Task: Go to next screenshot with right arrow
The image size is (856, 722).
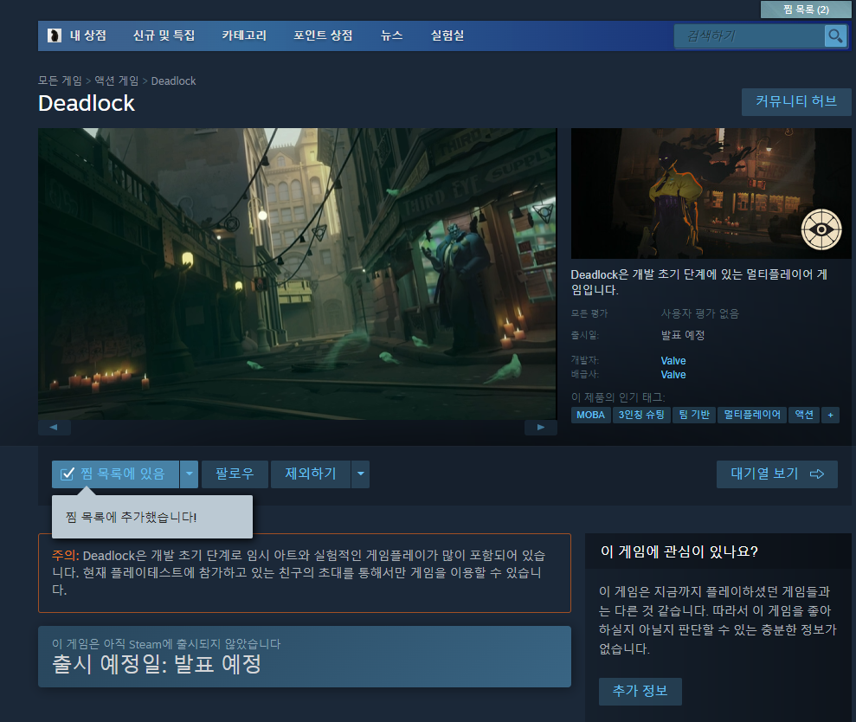Action: coord(540,427)
